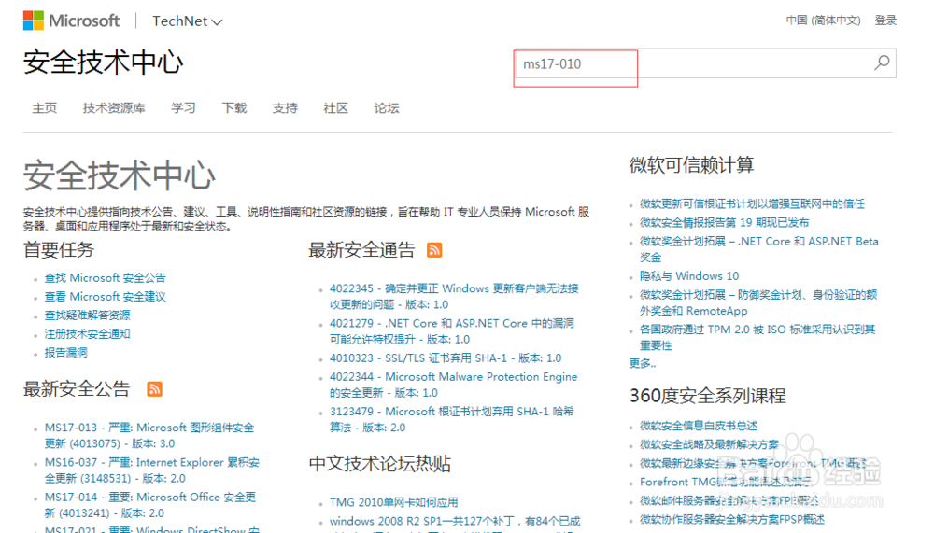Open 报告漏洞 link
934x533 pixels.
tap(66, 353)
